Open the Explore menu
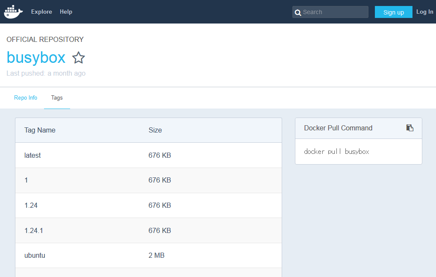The image size is (436, 277). tap(41, 12)
